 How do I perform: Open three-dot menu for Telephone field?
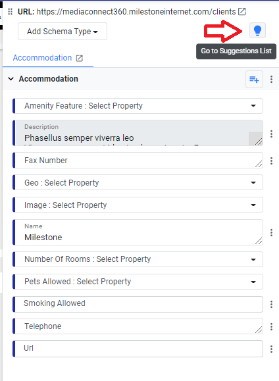click(272, 326)
